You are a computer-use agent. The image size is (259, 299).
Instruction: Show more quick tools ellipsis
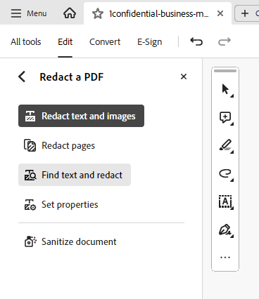click(x=225, y=258)
